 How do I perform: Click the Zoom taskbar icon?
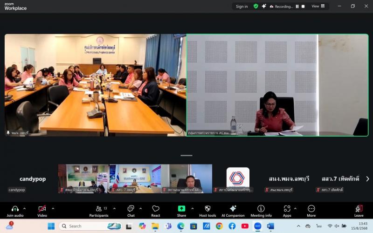tap(258, 226)
